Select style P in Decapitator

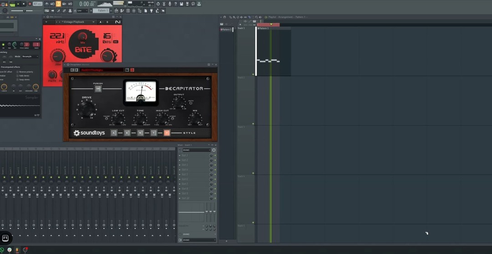[x=167, y=133]
